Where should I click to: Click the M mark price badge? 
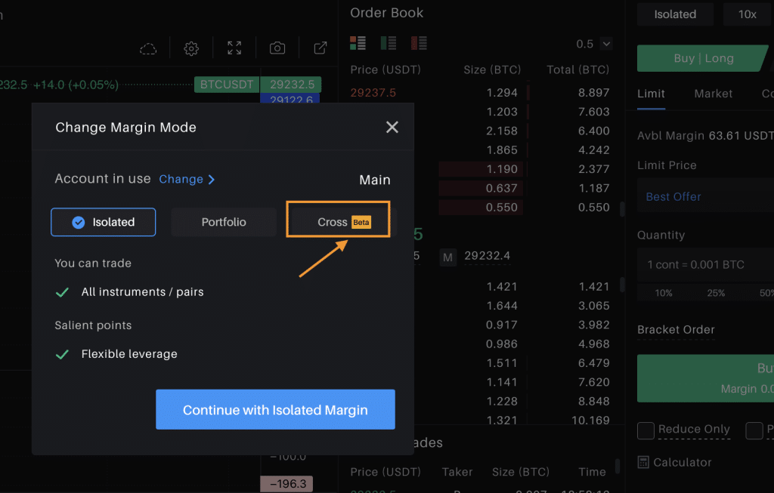click(x=447, y=257)
